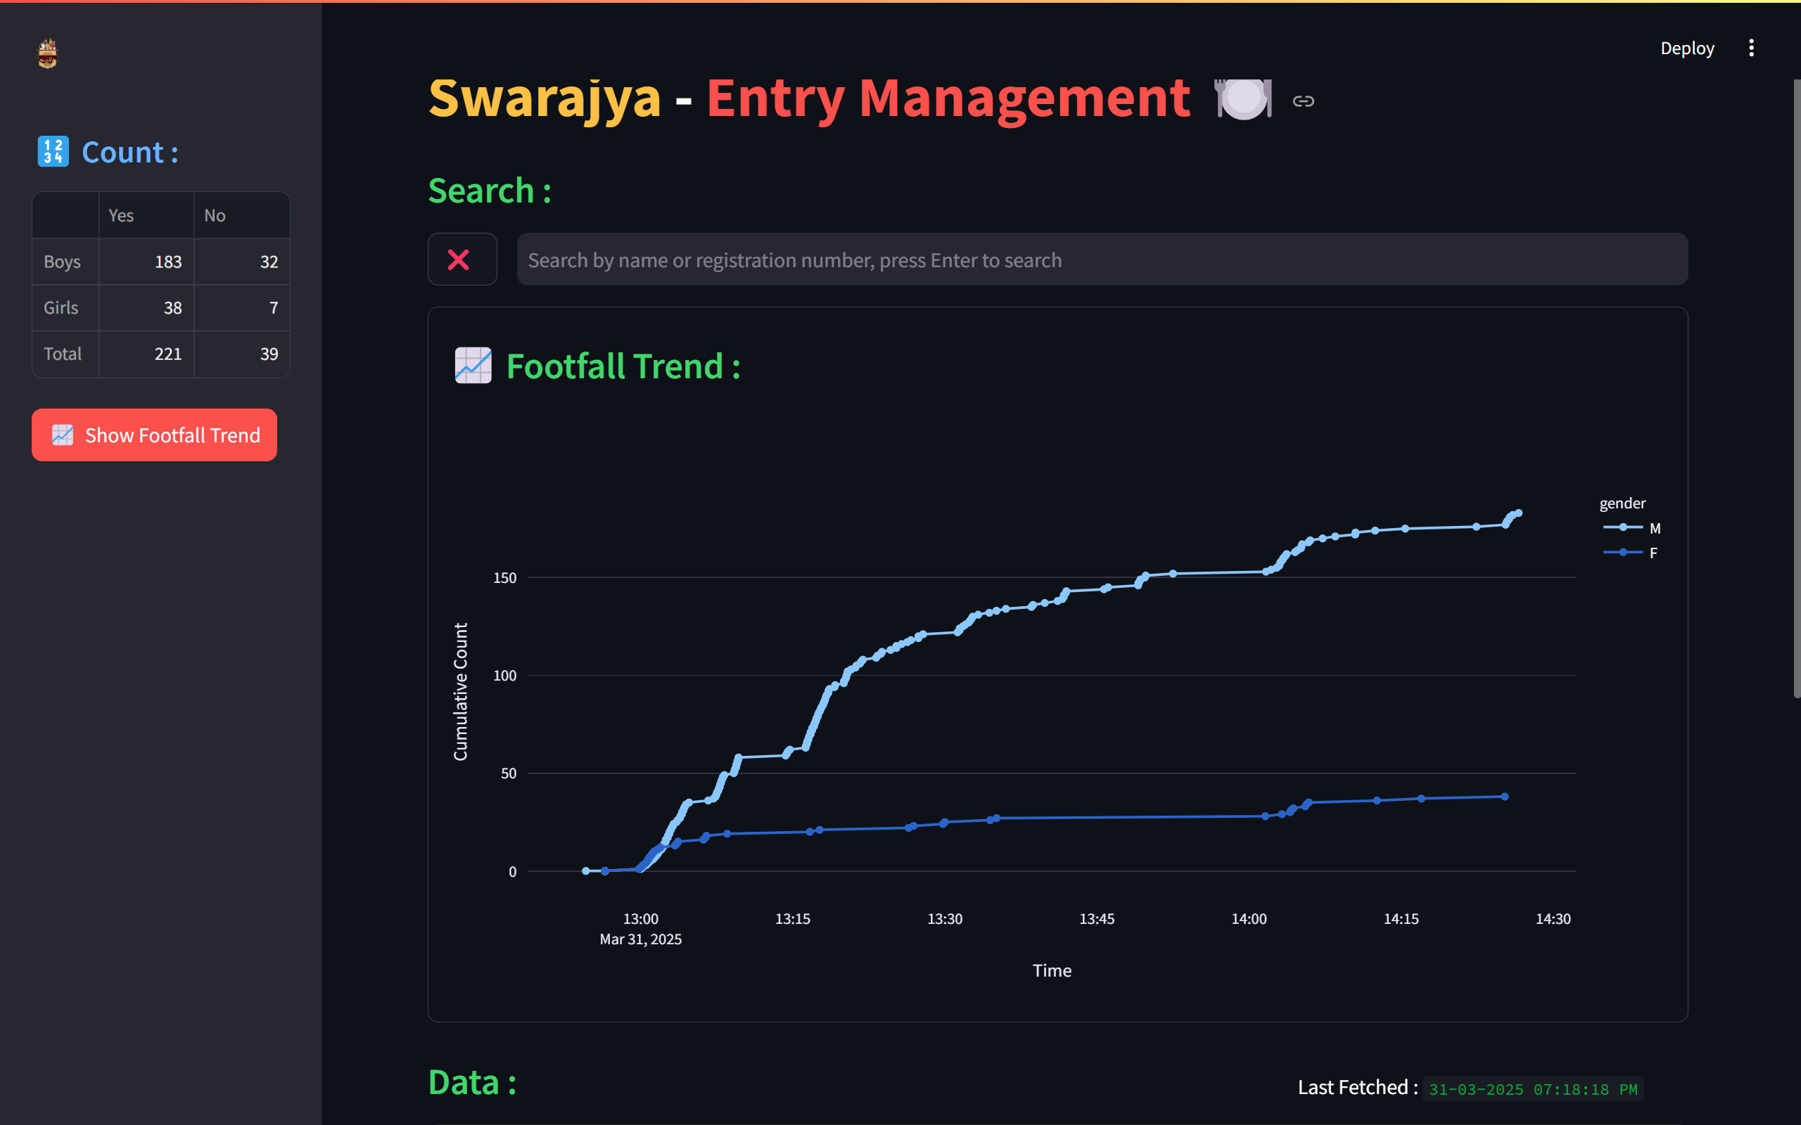Click the page's vertical scrollbar
1801x1125 pixels.
point(1796,387)
